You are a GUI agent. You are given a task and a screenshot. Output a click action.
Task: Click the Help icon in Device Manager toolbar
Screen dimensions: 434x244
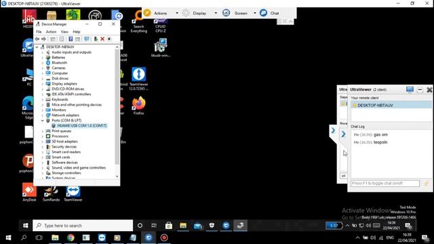71,39
